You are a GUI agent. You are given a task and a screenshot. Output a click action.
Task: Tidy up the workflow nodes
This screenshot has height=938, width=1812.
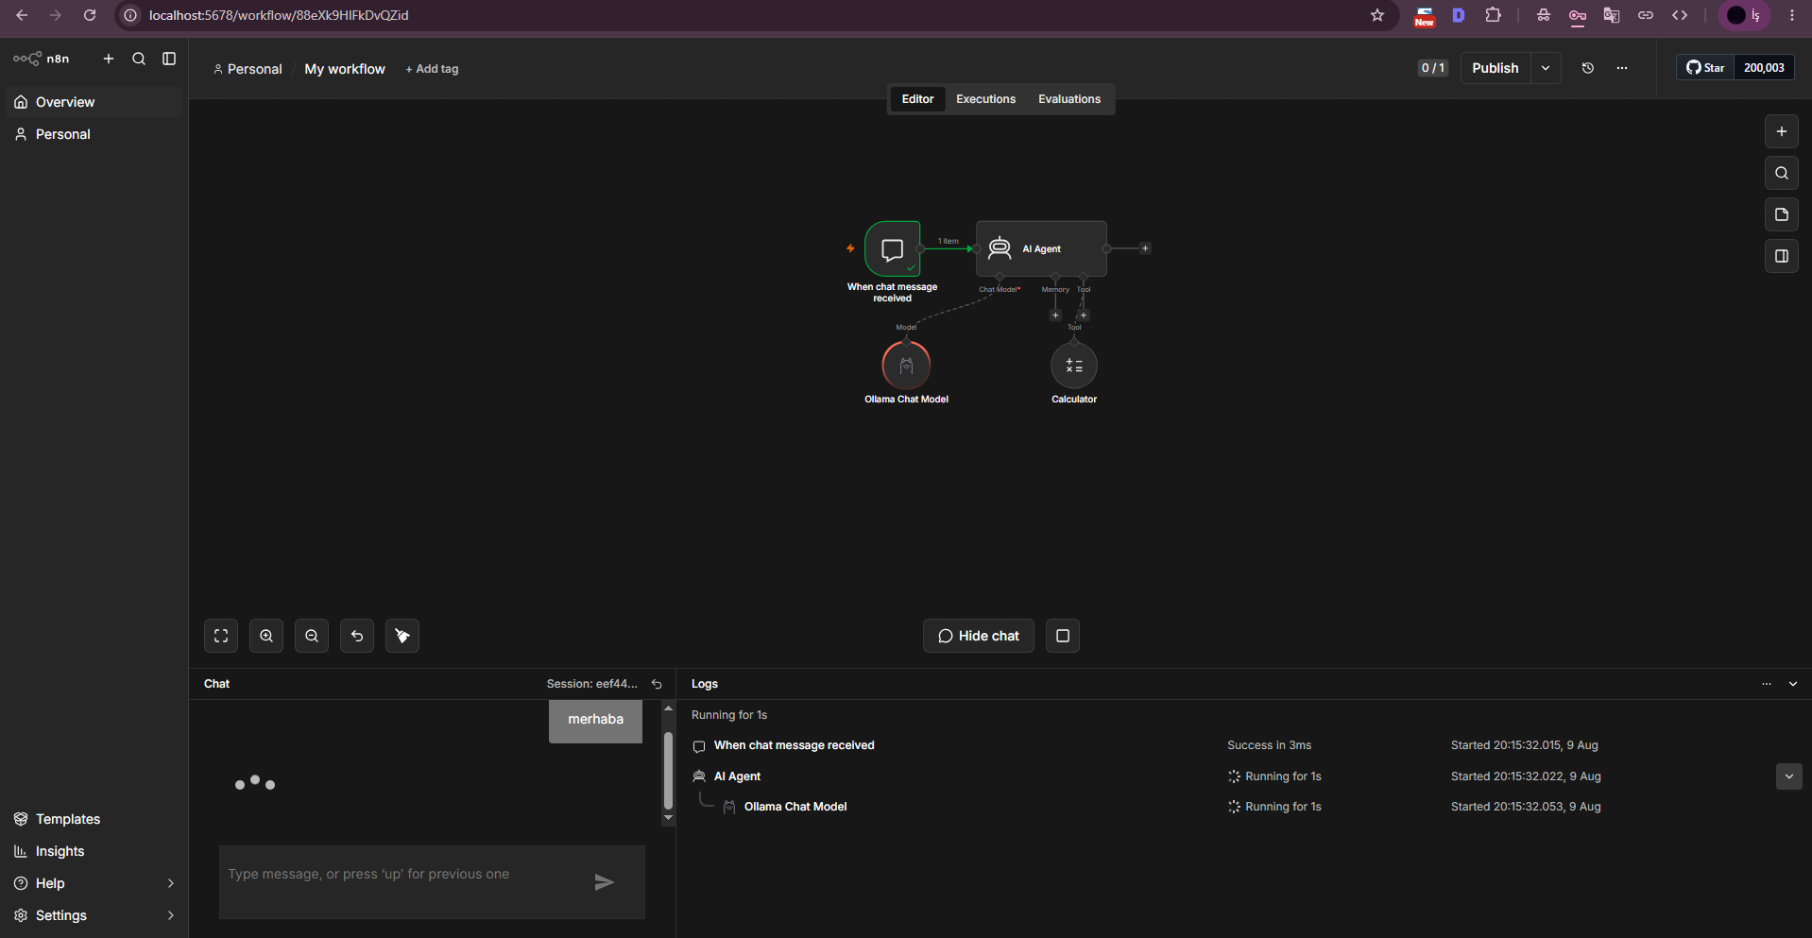pos(402,636)
